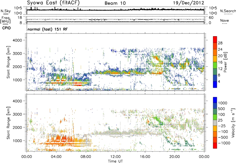Click the 'normal (fast) 151 RF' text
Screen dimensions: 236x163
click(47, 29)
